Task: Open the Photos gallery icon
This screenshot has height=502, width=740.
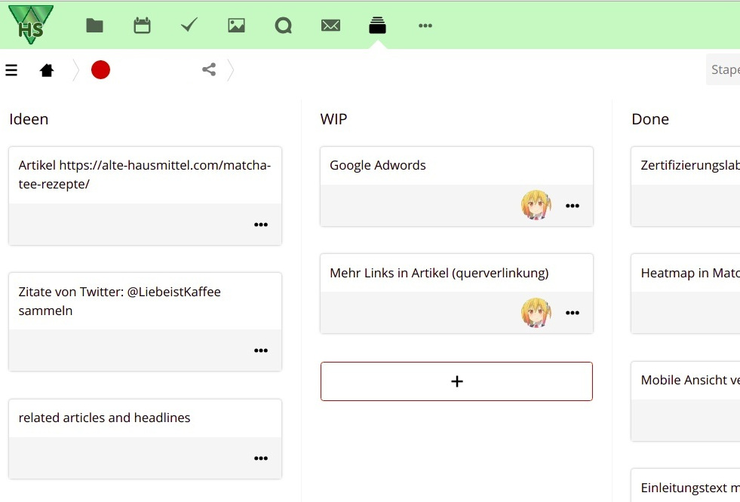Action: pyautogui.click(x=236, y=26)
